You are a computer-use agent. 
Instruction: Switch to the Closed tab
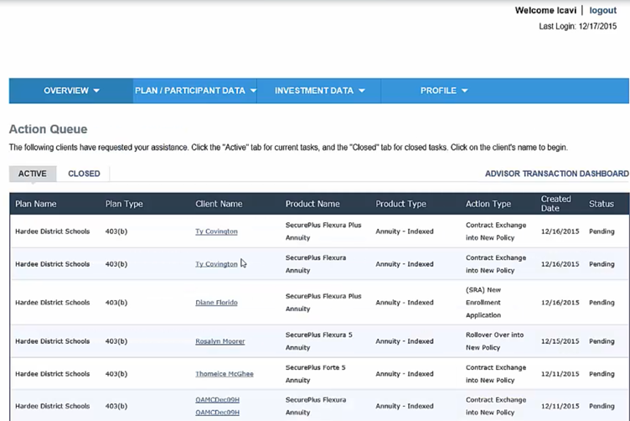84,174
